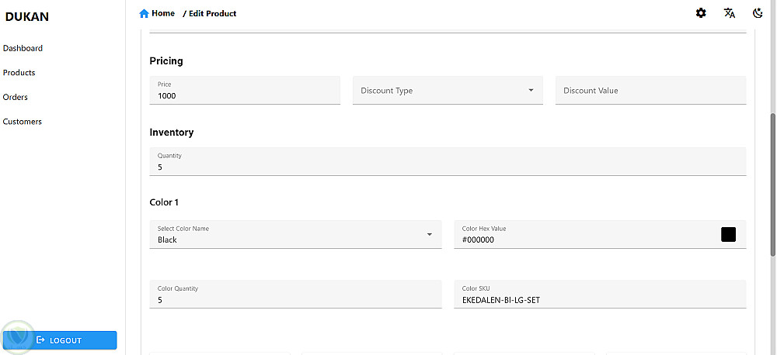Toggle dark mode moon icon
Viewport: 777px width, 355px height.
(758, 13)
